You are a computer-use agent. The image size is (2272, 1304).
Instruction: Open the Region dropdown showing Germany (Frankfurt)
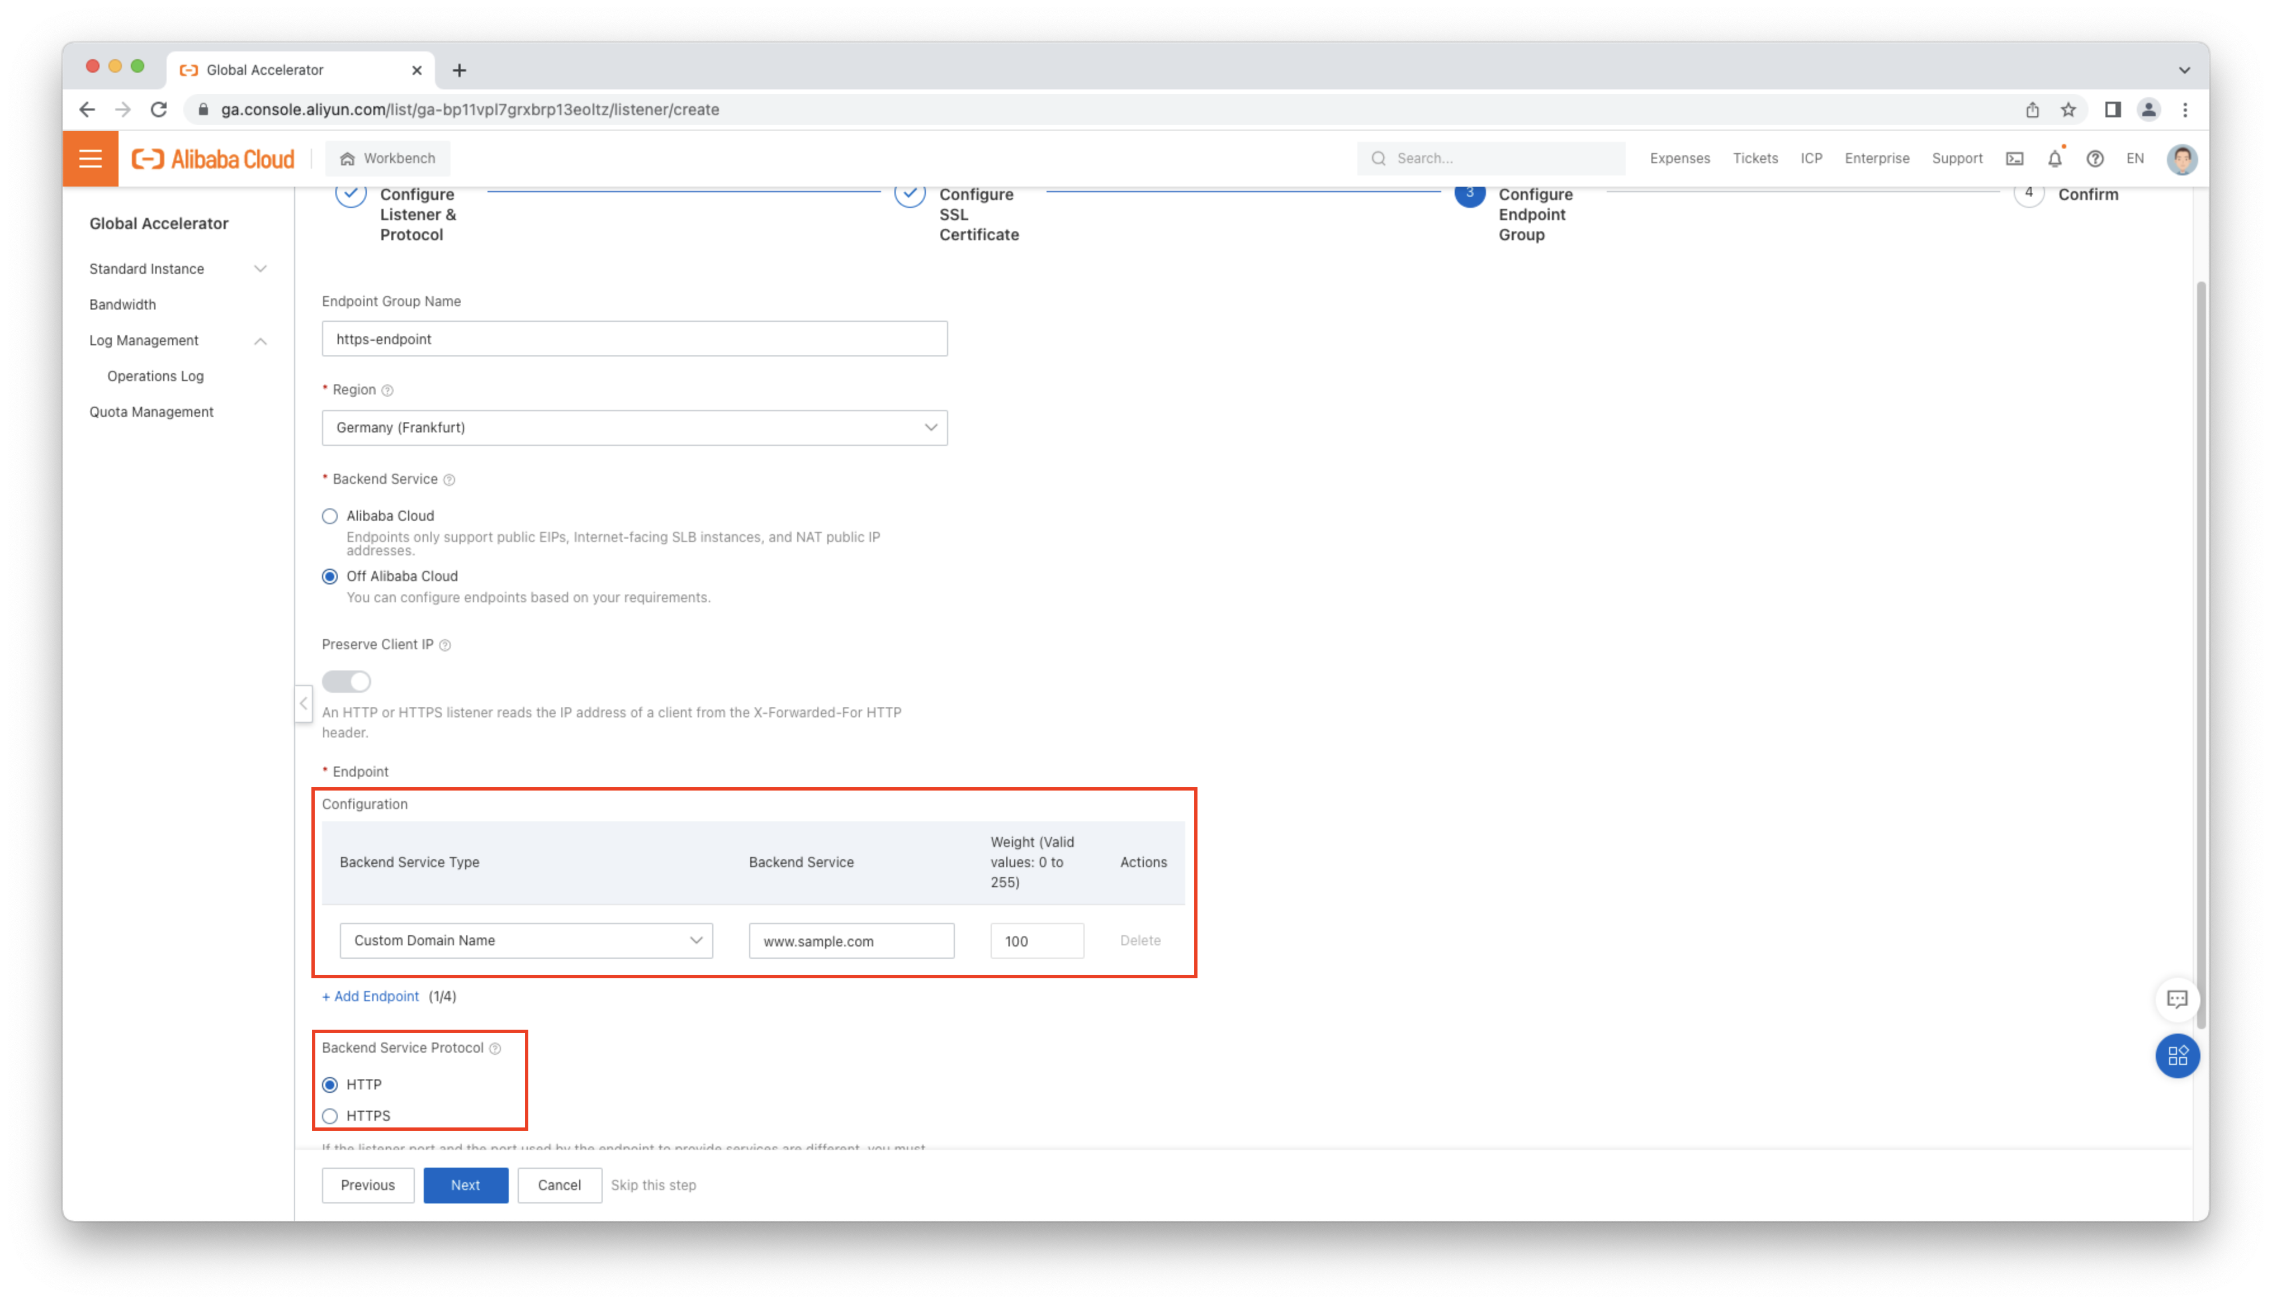pyautogui.click(x=635, y=428)
